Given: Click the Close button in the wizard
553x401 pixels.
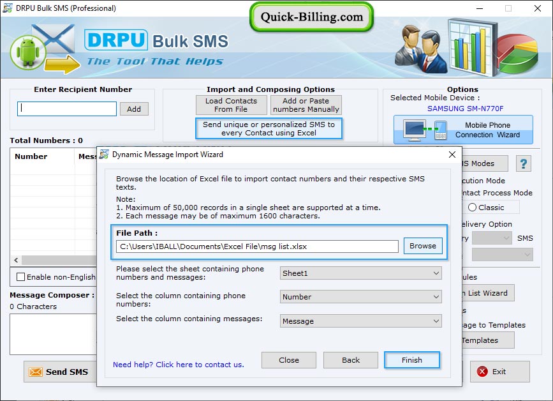Looking at the screenshot, I should coord(289,360).
